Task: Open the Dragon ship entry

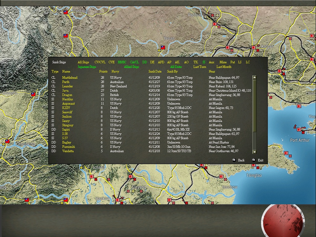Action: [67, 95]
